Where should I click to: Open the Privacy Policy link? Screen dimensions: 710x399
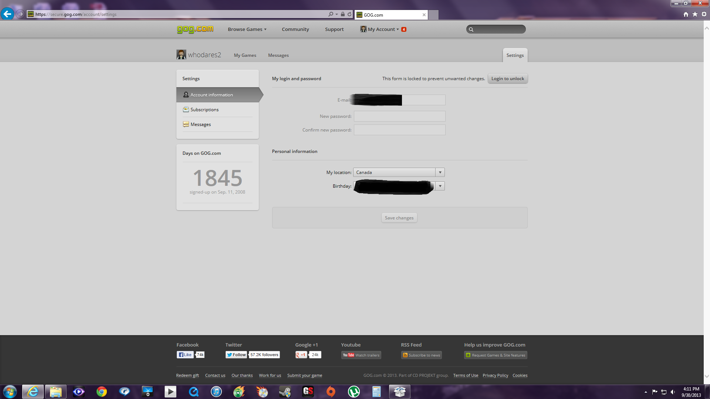click(x=495, y=375)
